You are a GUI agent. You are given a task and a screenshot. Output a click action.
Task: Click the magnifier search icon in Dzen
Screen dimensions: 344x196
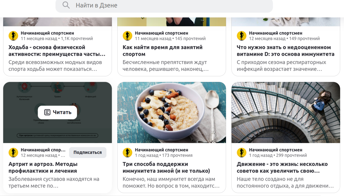pyautogui.click(x=66, y=5)
